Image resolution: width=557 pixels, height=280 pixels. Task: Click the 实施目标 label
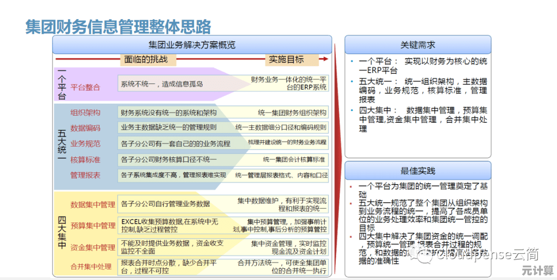click(286, 59)
